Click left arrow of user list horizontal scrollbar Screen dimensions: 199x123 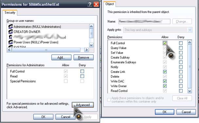coord(9,50)
